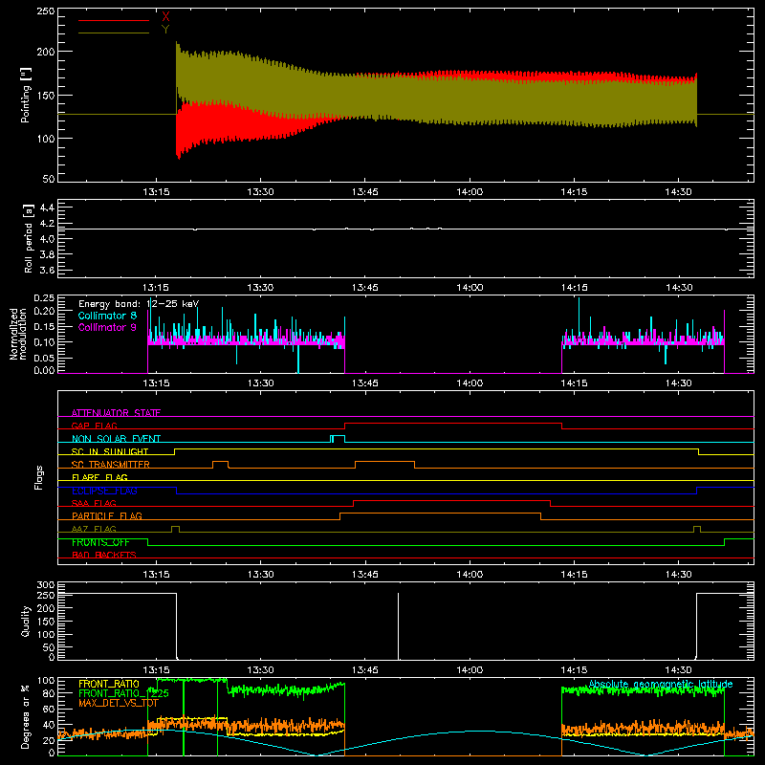Screen dimensions: 765x765
Task: Select the NON_SOLAR_EVENT flag label
Action: point(116,439)
